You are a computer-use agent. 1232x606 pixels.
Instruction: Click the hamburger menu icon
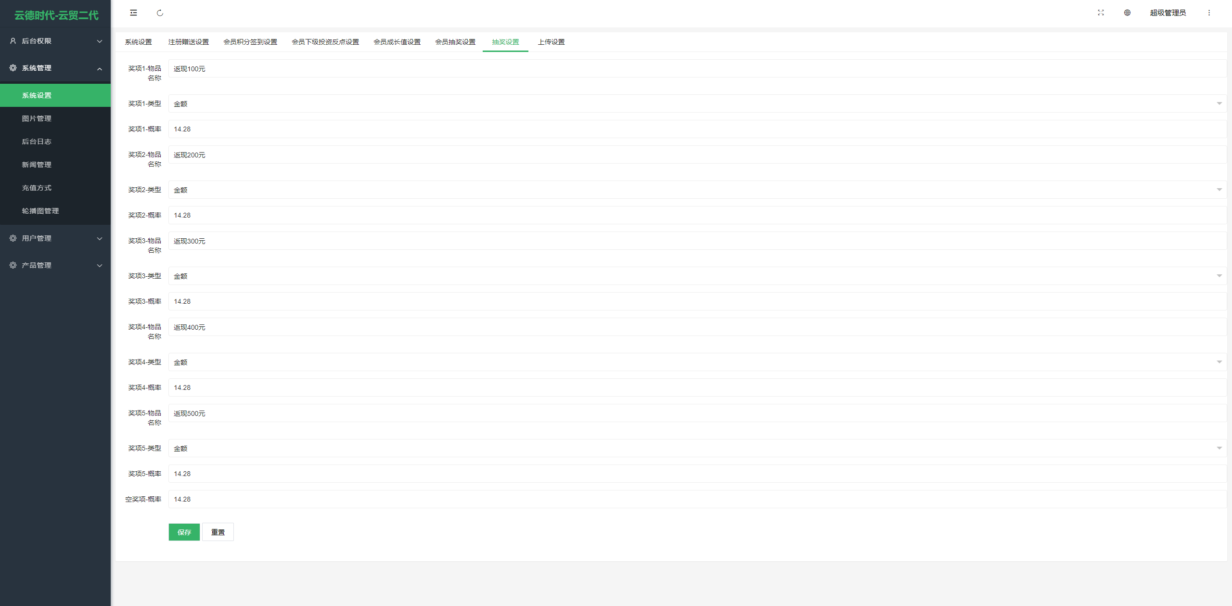click(134, 13)
